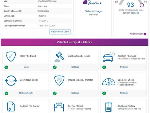The image size is (150, 113).
Task: Click the Odometer Check gauge icon
Action: [x=109, y=82]
